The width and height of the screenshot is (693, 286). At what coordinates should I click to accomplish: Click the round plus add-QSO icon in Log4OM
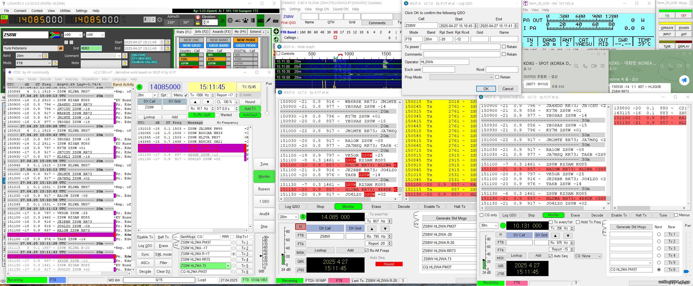pyautogui.click(x=276, y=31)
